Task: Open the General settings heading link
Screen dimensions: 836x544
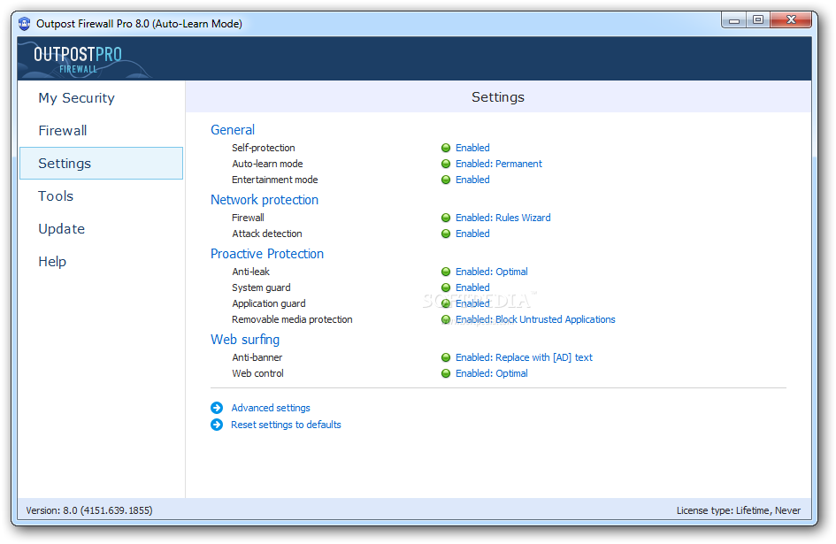Action: click(x=233, y=130)
